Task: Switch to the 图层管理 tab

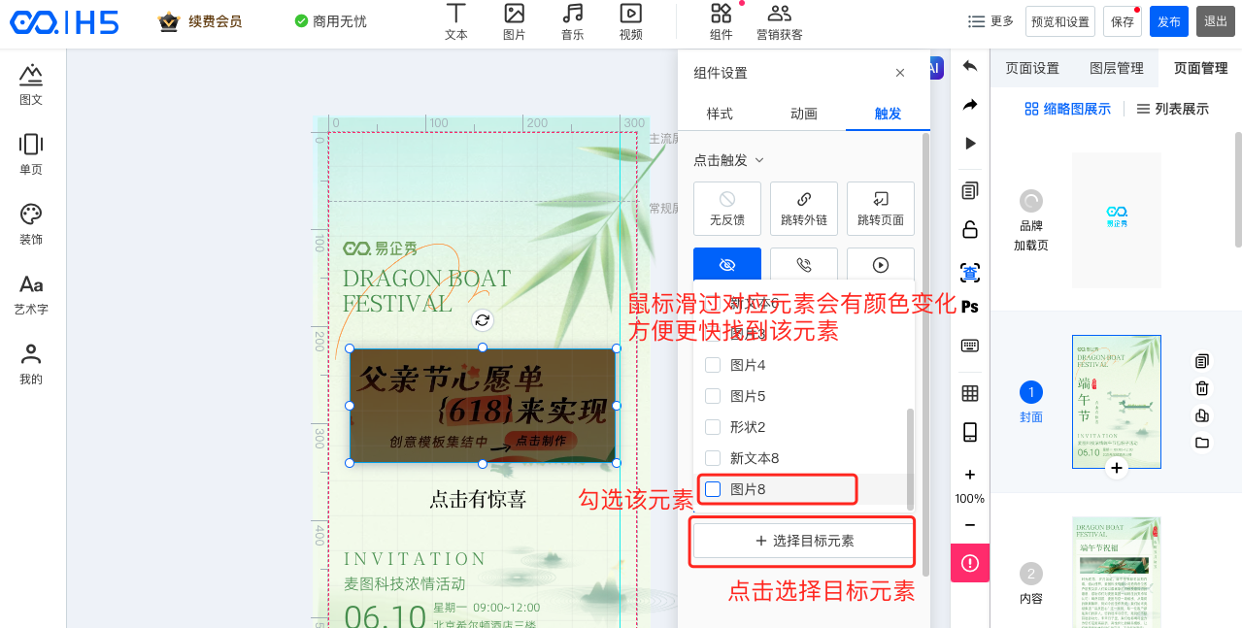Action: 1117,68
